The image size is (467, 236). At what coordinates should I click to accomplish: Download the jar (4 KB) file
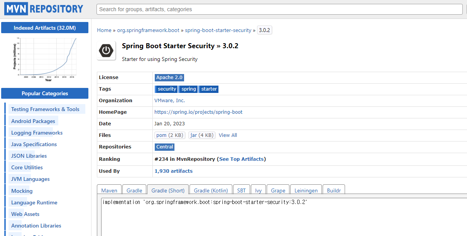[x=202, y=135]
